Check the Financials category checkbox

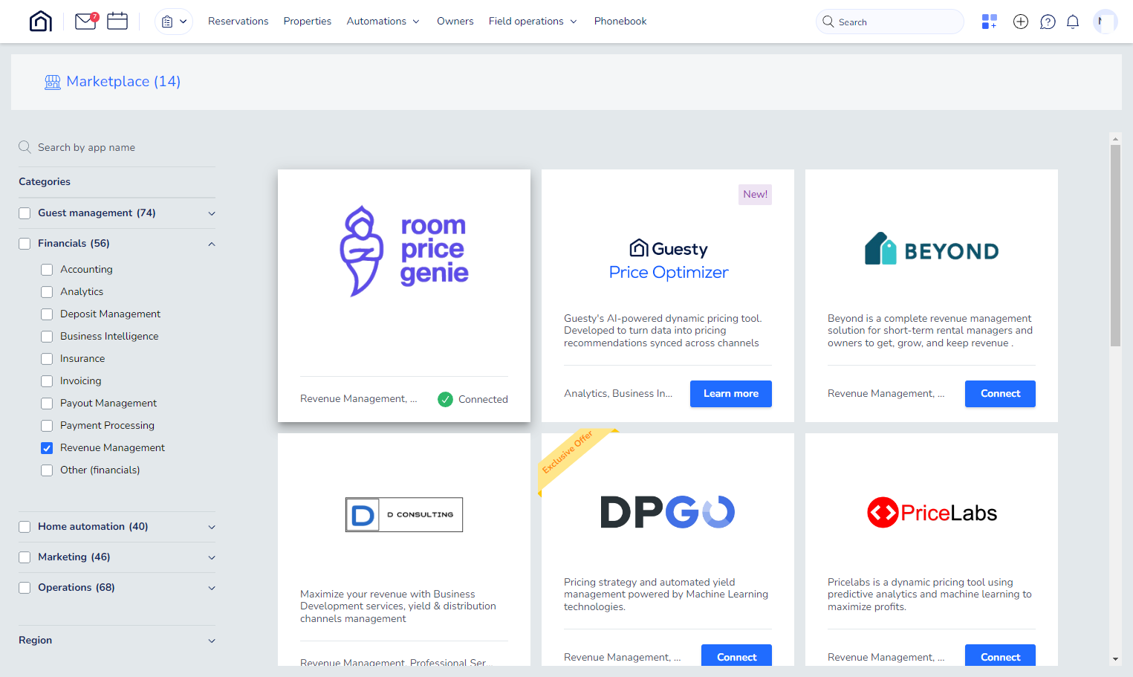point(25,244)
